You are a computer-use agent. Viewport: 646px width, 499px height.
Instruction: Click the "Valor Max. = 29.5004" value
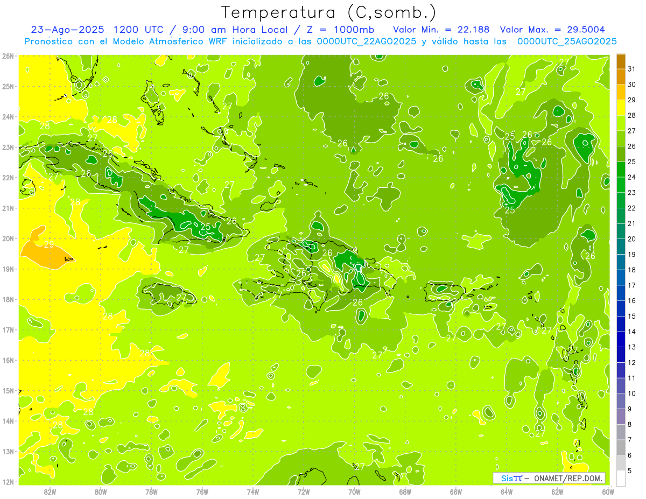(552, 30)
